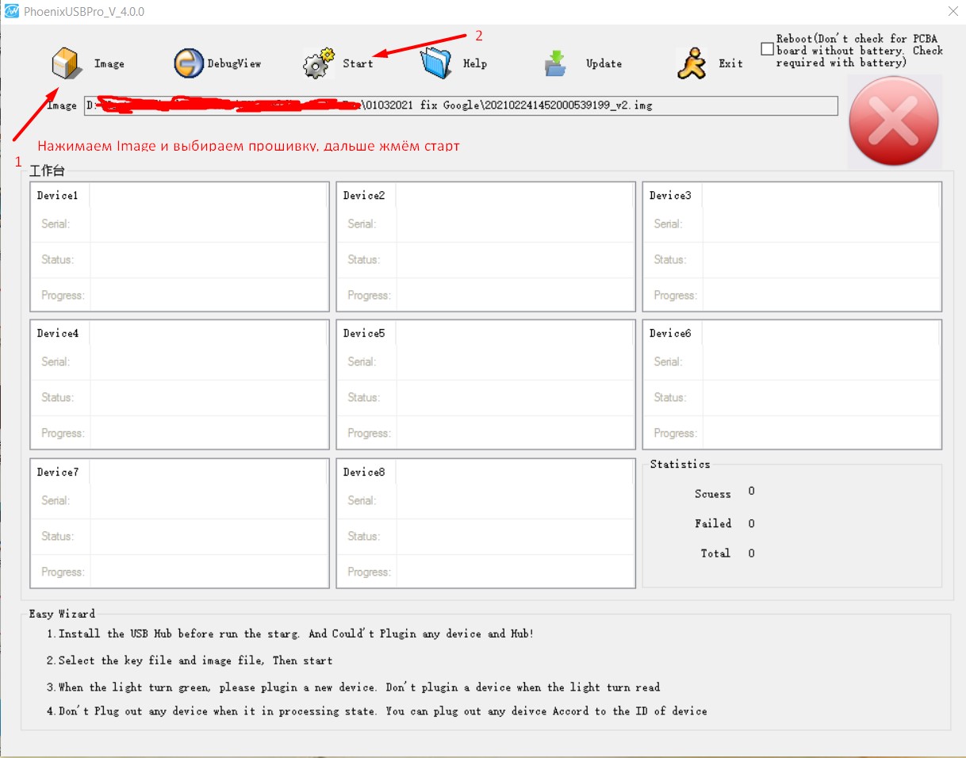
Task: Click the large red X status indicator
Action: tap(894, 121)
